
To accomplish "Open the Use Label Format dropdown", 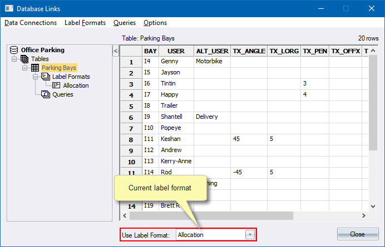I will (250, 235).
